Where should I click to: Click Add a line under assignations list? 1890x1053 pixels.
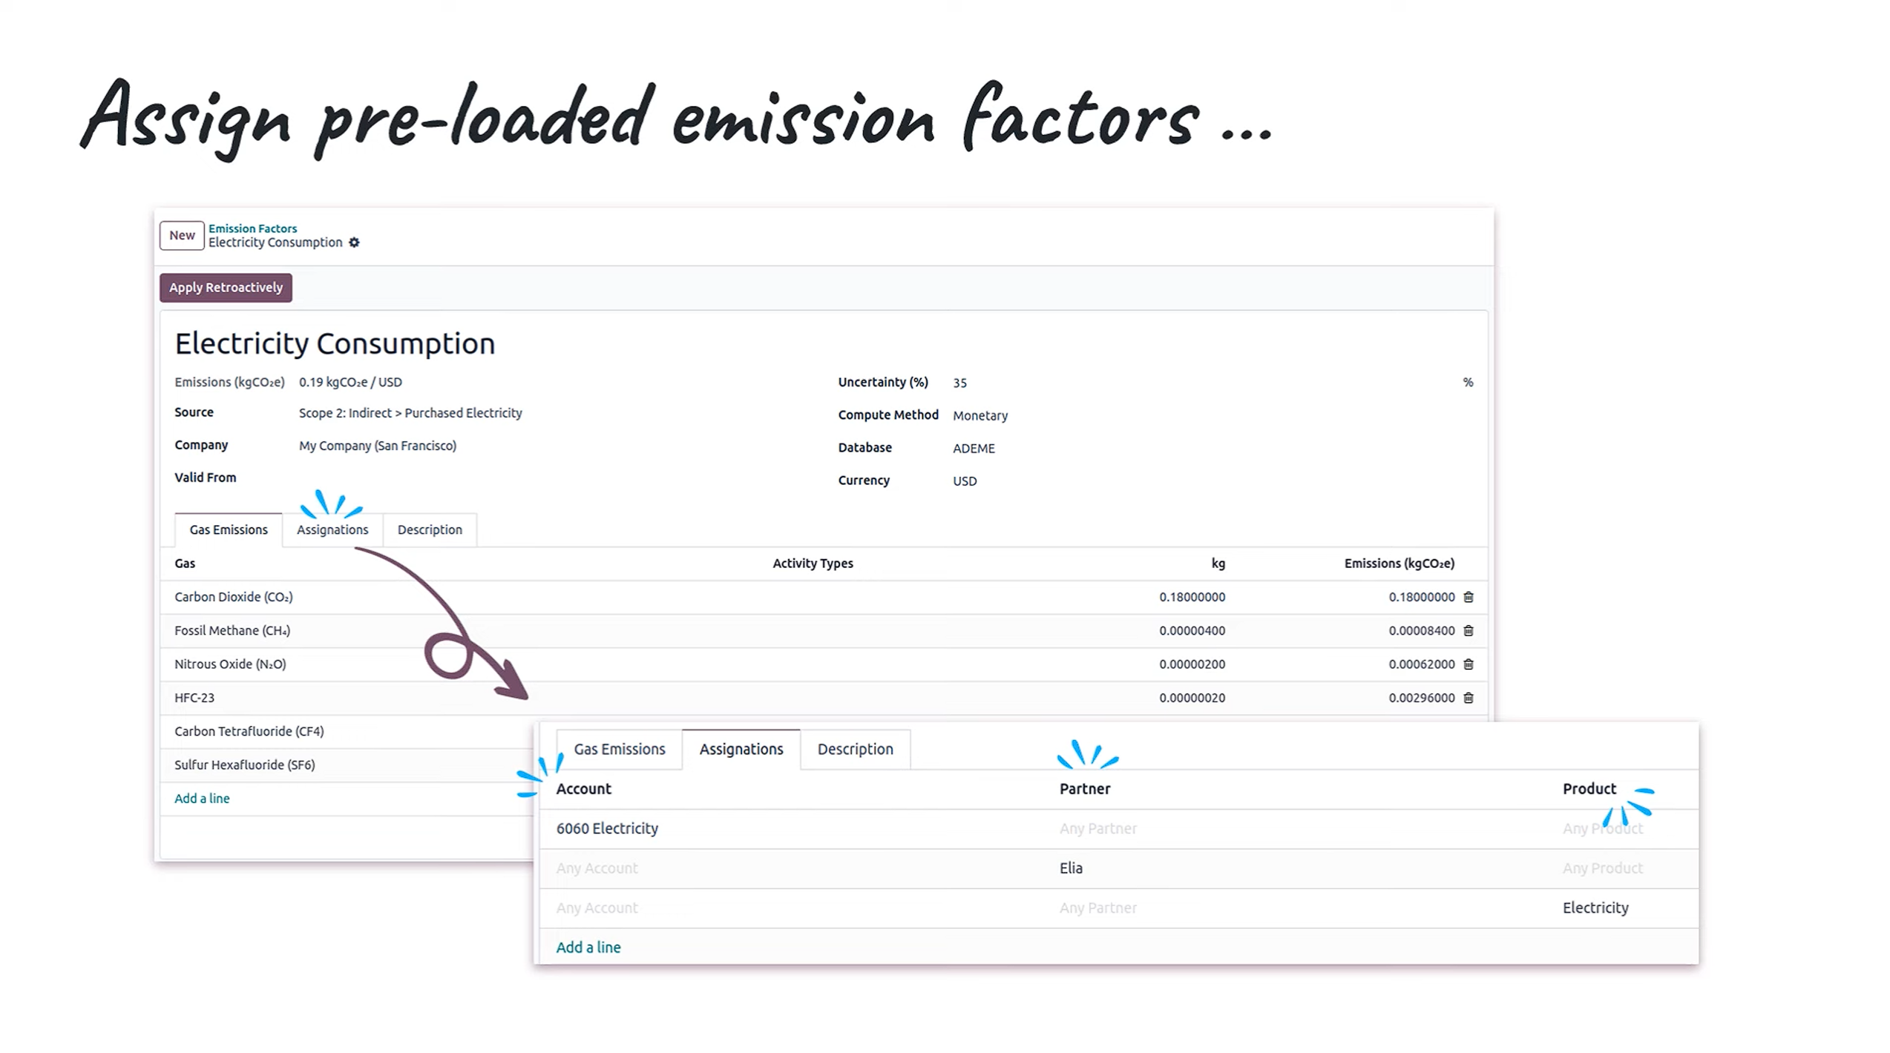tap(588, 947)
